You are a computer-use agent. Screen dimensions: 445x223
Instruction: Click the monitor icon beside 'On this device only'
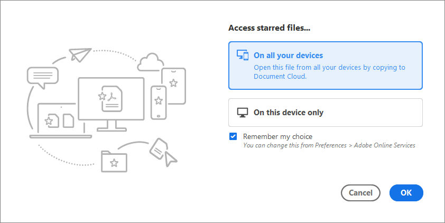coord(243,113)
